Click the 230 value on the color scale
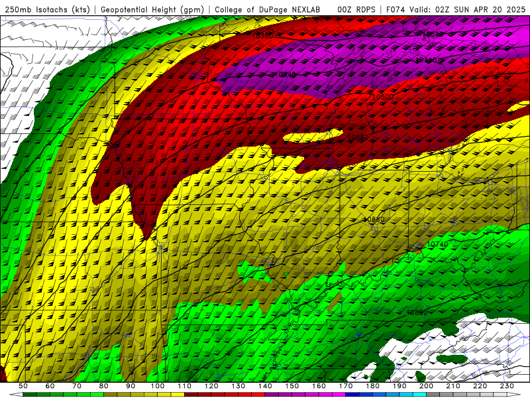 pos(507,386)
